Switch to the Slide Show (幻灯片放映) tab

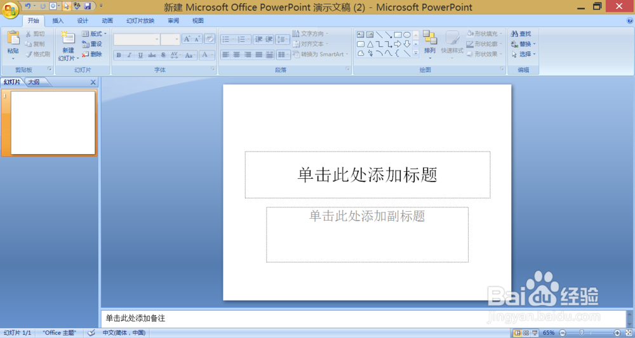(140, 21)
